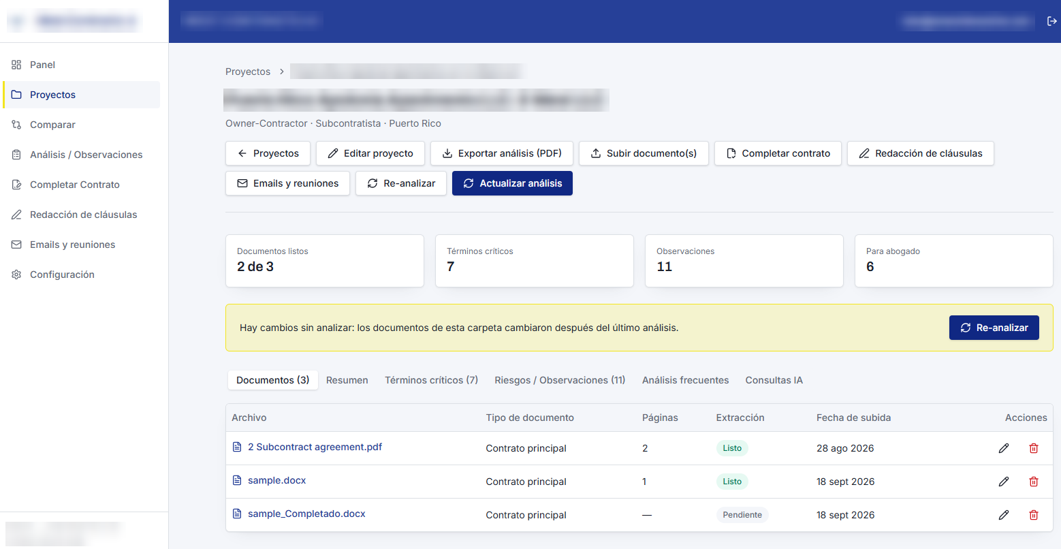Click Re-analizar in the yellow warning banner
Viewport: 1061px width, 549px height.
[x=994, y=328]
